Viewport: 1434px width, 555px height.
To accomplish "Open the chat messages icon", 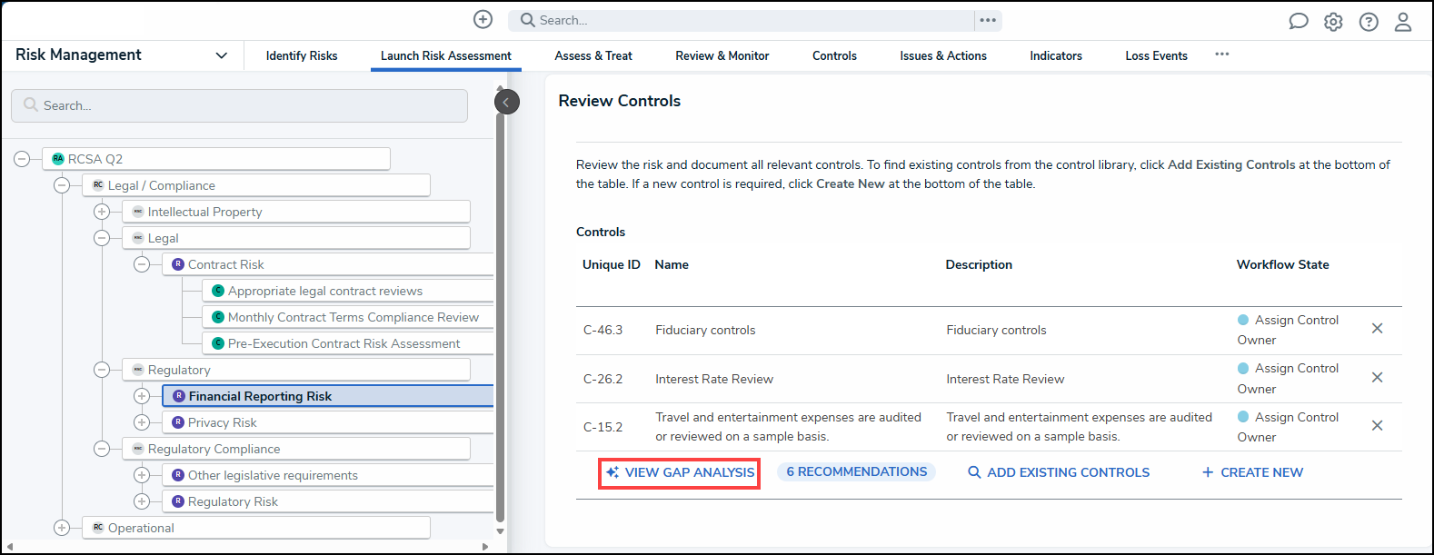I will coord(1299,22).
